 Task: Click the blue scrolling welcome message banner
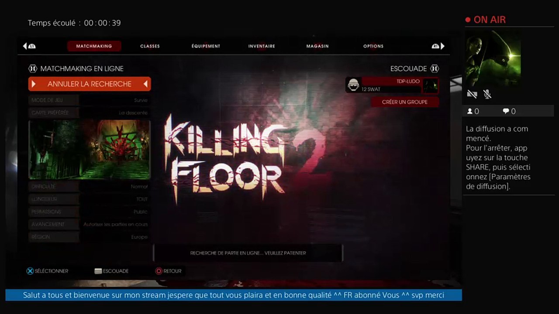[234, 295]
